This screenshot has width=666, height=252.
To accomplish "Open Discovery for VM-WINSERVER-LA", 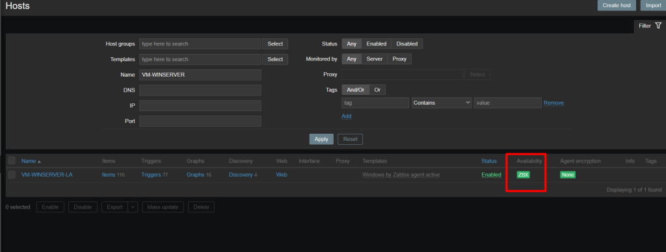I will tap(241, 175).
